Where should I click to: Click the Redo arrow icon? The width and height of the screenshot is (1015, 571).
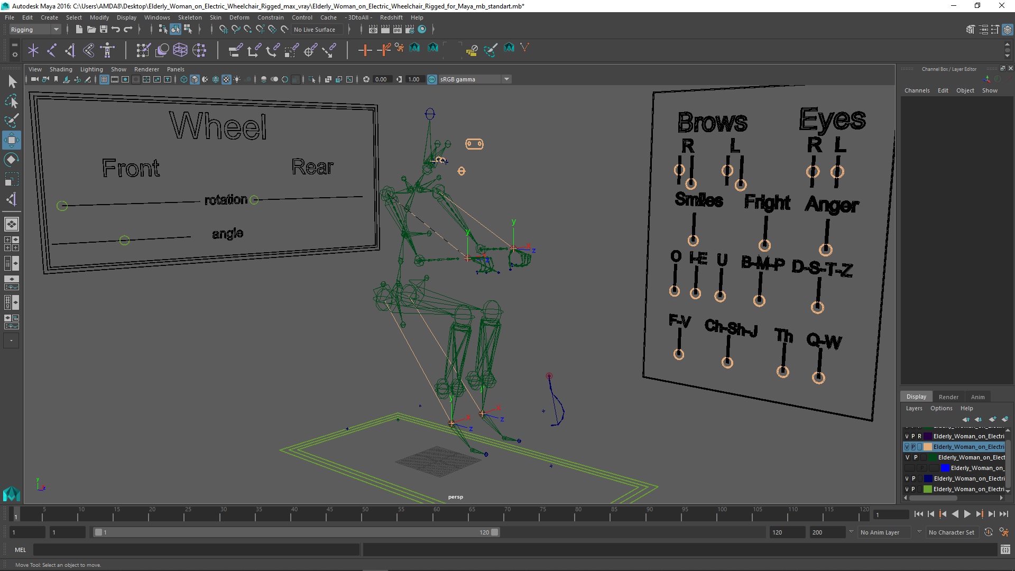tap(128, 30)
